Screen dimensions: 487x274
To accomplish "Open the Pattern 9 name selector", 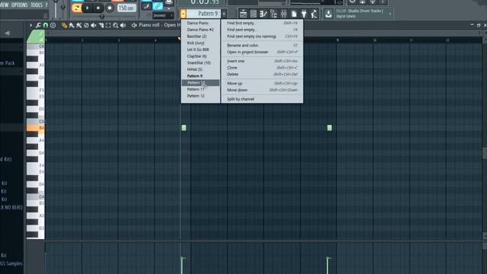I will (x=204, y=14).
